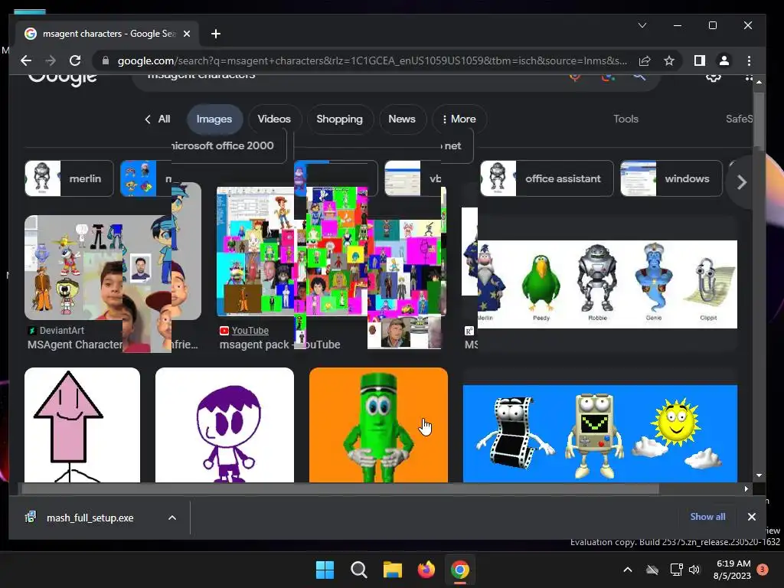Open taskbar Search
The image size is (784, 588).
(358, 570)
